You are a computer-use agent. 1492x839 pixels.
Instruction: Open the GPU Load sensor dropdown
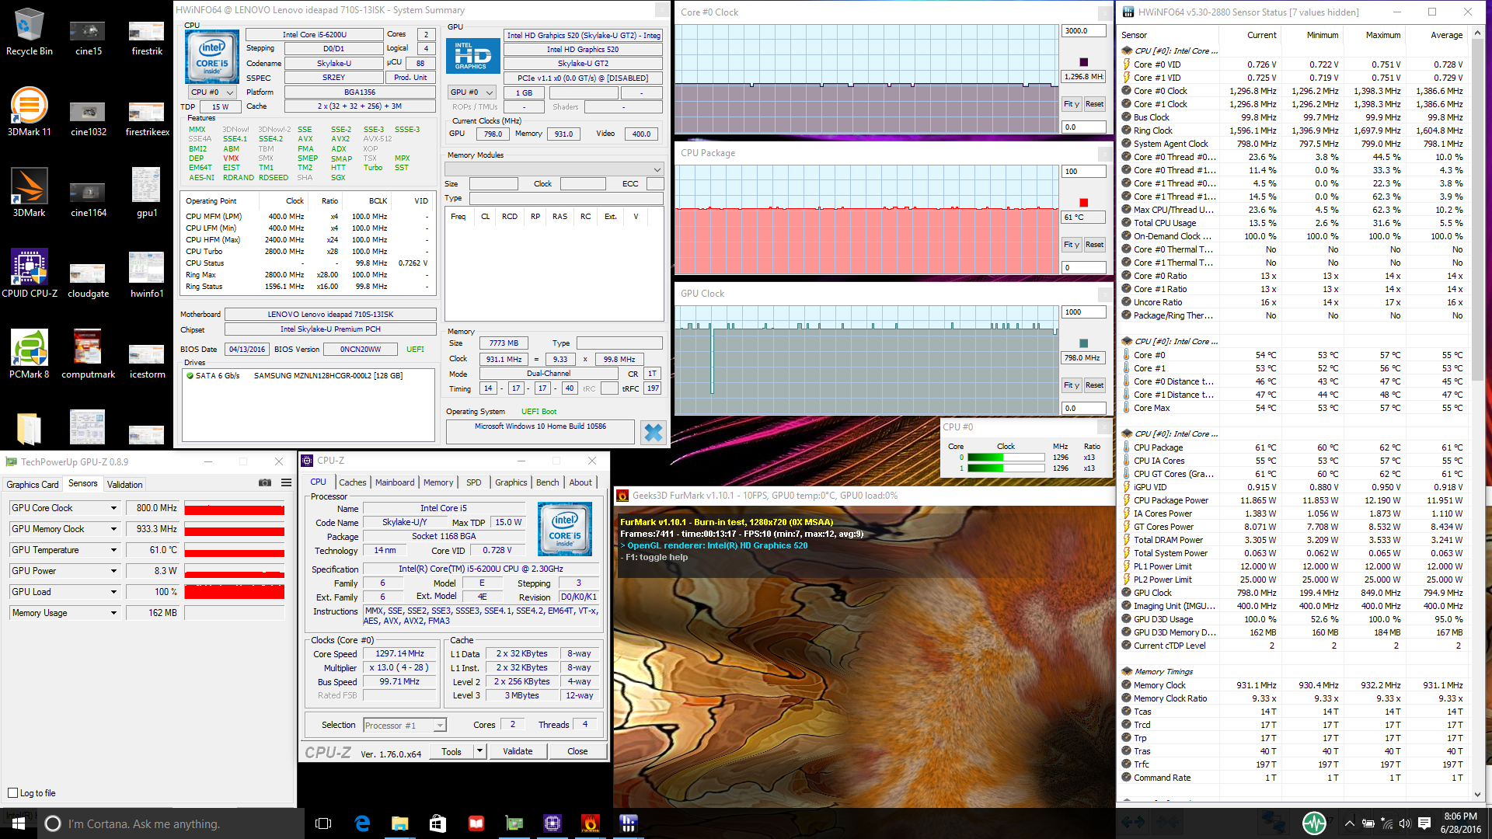(x=113, y=592)
